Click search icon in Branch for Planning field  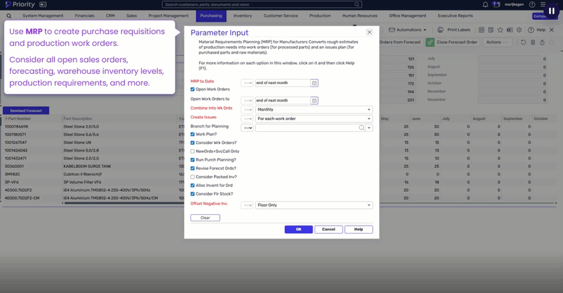pos(362,128)
